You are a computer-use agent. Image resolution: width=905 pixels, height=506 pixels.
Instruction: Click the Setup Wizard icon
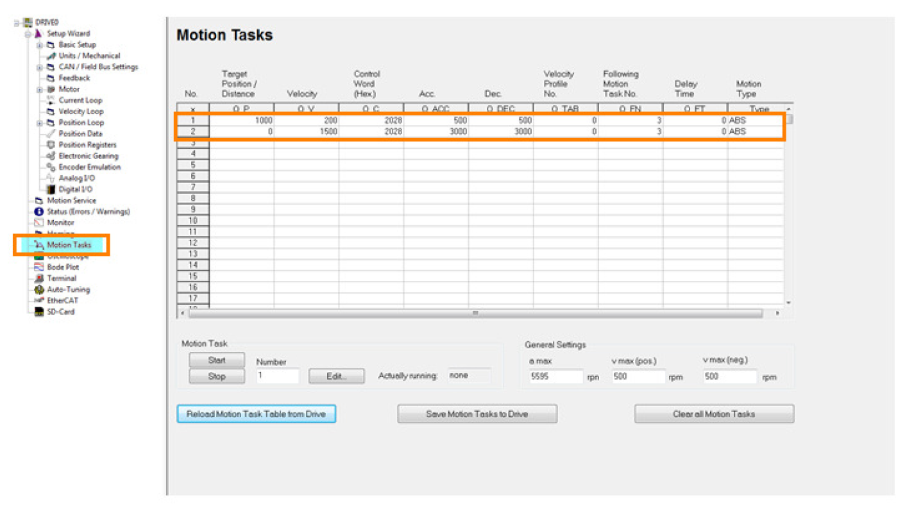click(x=39, y=33)
